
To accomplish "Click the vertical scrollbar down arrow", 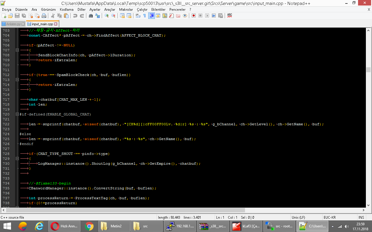I will (x=368, y=205).
